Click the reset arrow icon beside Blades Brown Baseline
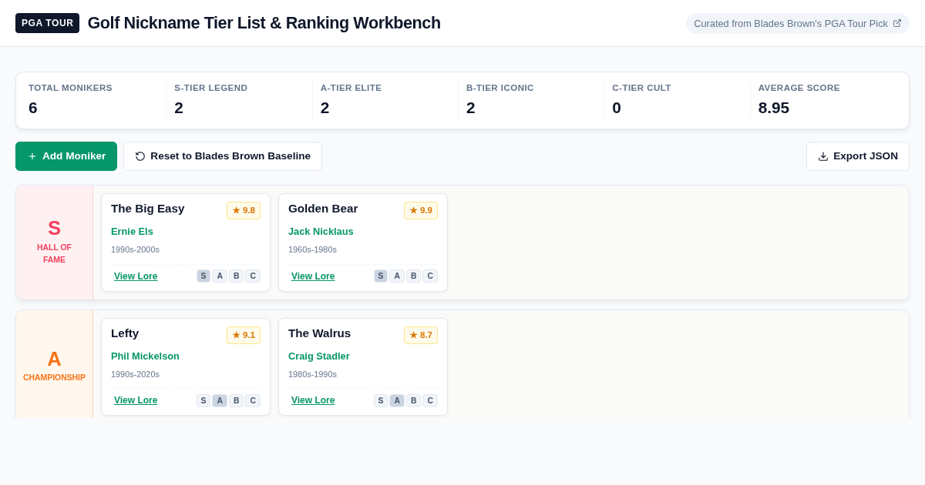This screenshot has width=925, height=485. click(140, 156)
